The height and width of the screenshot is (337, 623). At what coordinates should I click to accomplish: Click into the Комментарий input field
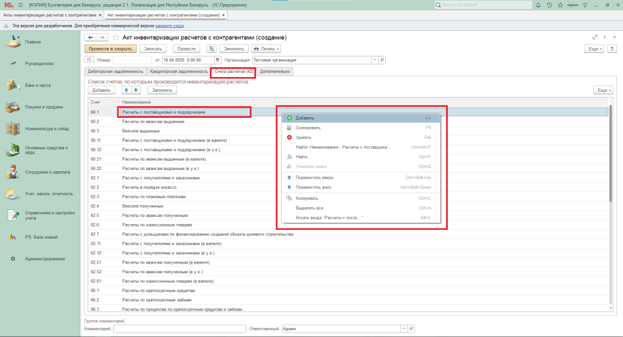[x=179, y=328]
